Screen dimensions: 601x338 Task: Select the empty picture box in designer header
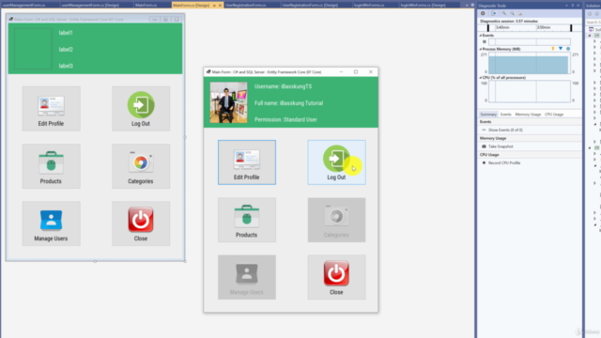[33, 48]
